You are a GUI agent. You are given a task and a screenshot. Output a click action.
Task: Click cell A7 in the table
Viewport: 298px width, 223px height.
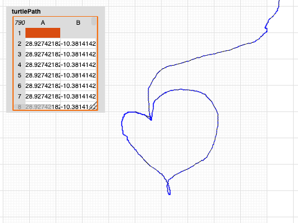coord(43,96)
